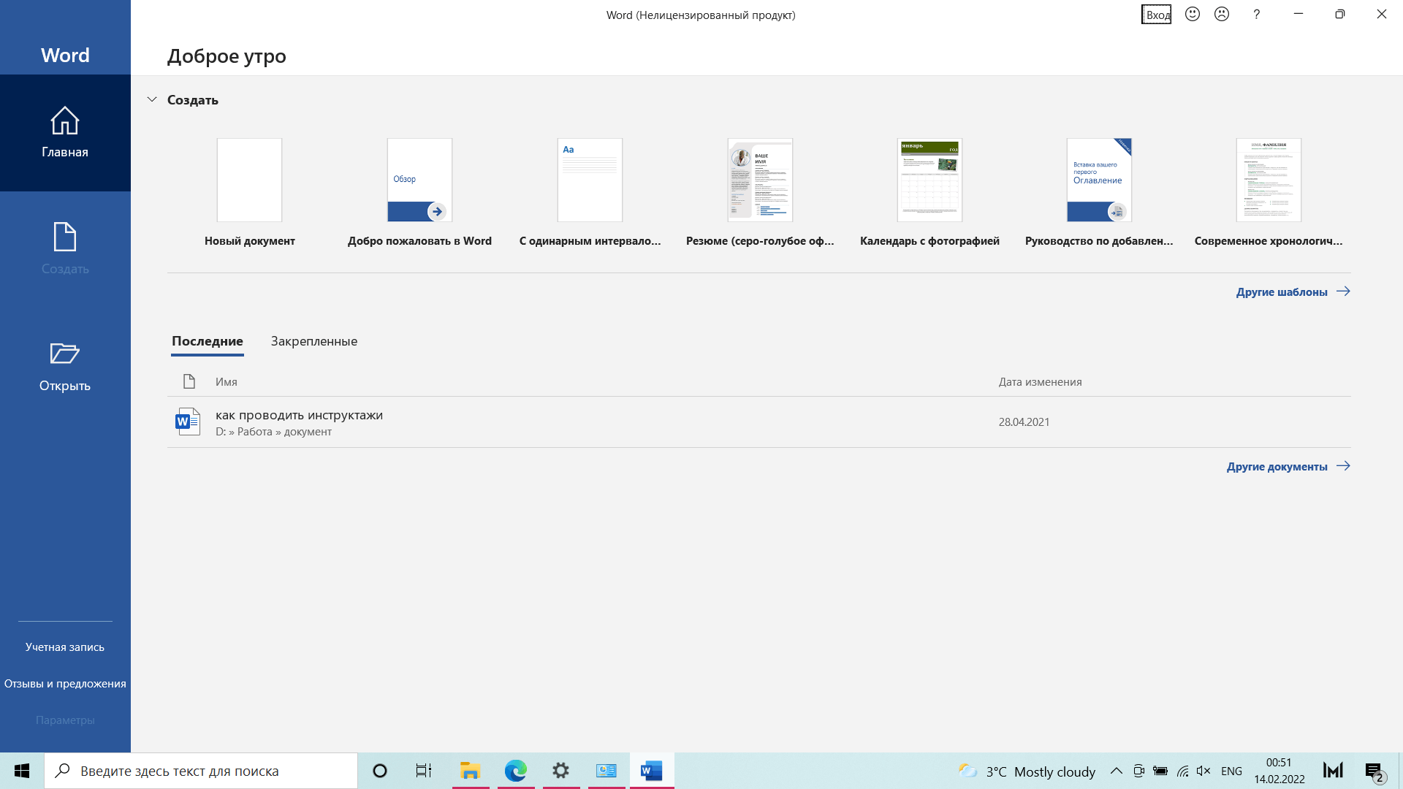Click the battery icon in the system tray
This screenshot has height=789, width=1403.
pyautogui.click(x=1160, y=771)
